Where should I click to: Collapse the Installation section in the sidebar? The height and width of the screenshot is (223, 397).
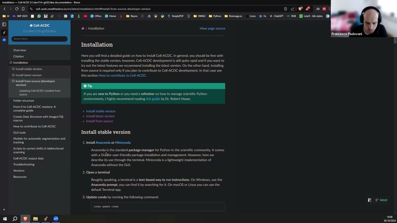point(11,63)
